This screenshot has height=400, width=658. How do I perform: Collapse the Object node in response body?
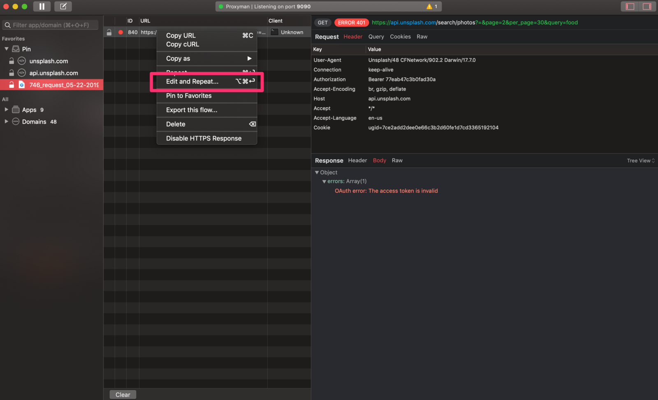(x=317, y=172)
